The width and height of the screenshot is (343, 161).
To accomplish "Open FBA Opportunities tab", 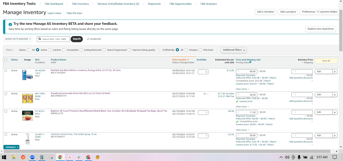I will (181, 4).
